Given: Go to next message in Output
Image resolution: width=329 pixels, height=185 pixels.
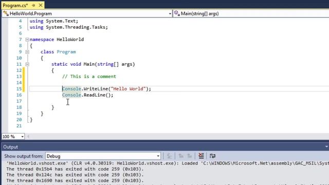Looking at the screenshot, I should tap(190, 156).
